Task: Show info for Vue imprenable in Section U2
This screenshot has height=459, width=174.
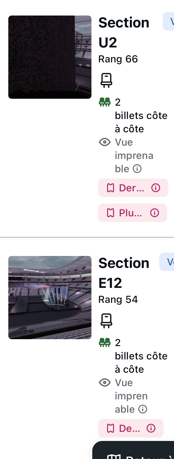Action: [x=137, y=169]
